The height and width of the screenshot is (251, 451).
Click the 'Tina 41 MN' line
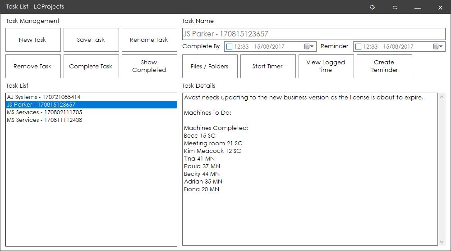coord(199,159)
